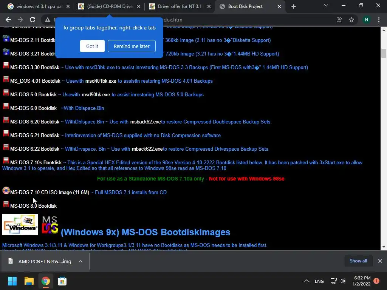
Task: Open the Windows Start menu
Action: point(12,281)
